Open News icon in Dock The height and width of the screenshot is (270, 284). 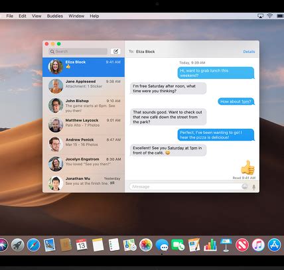(242, 245)
